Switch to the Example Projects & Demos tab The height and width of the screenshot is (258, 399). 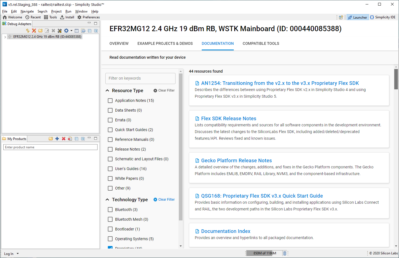(x=165, y=43)
